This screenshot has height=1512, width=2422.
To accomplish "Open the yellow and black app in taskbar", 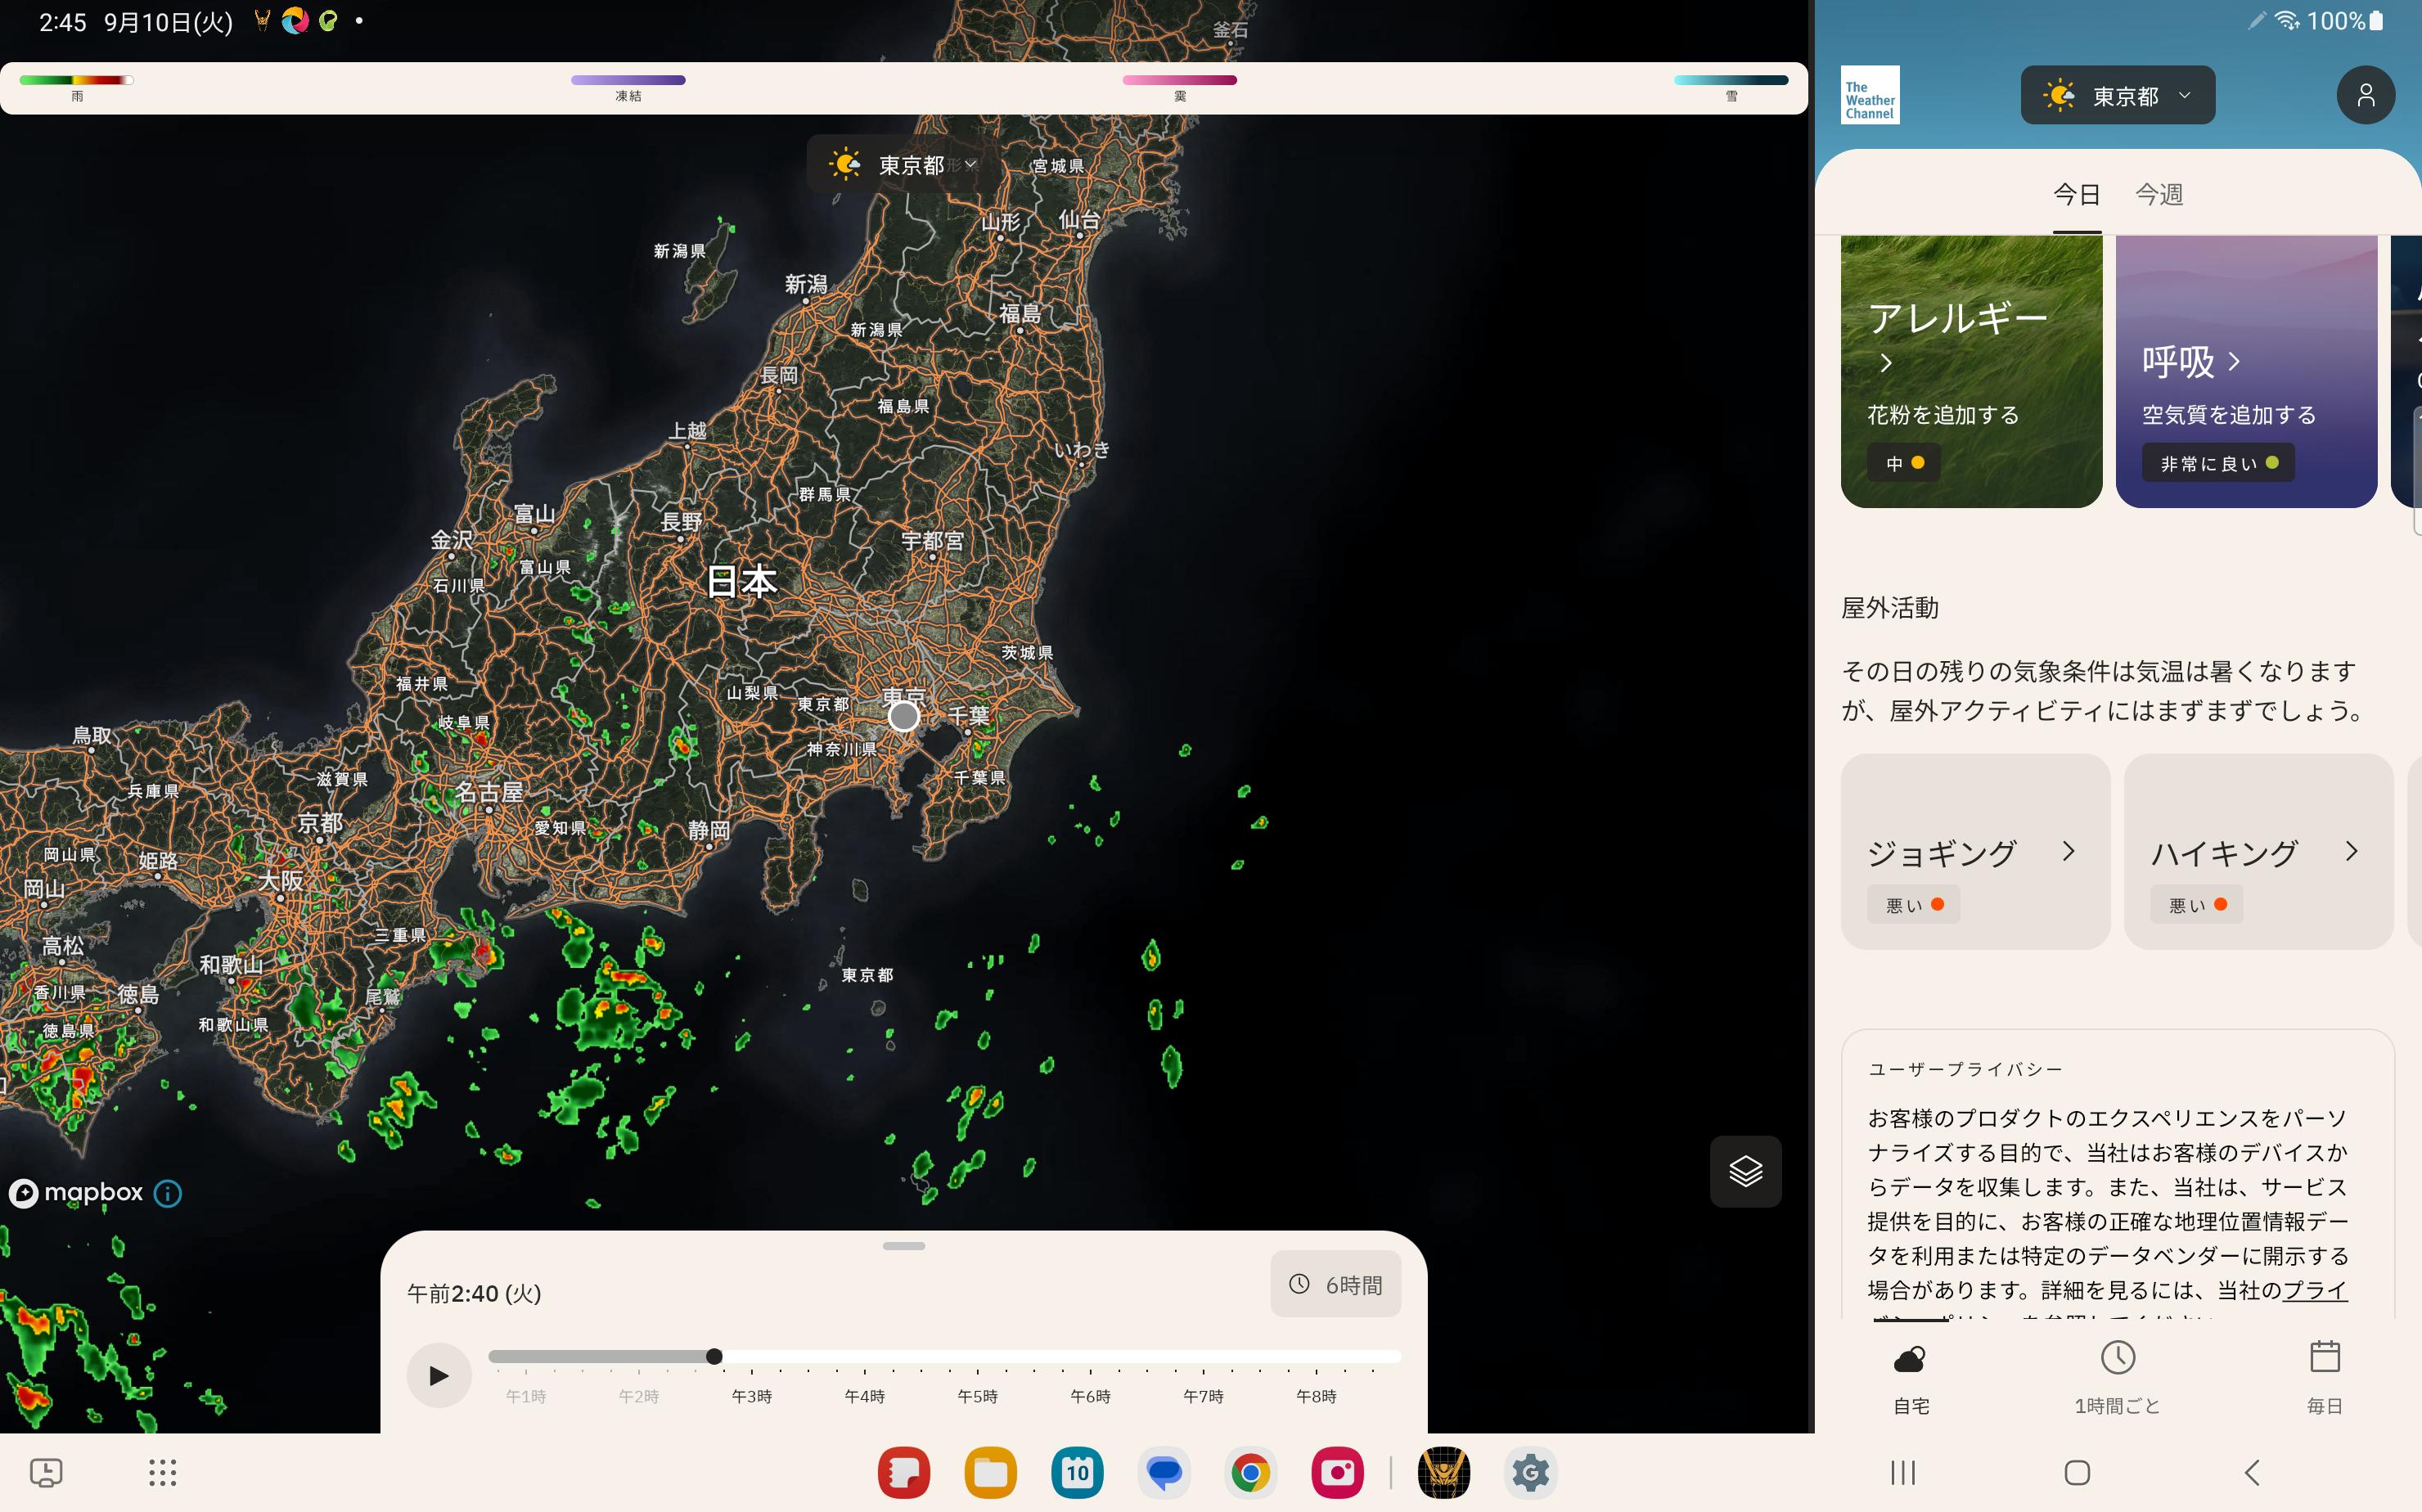I will (x=1444, y=1472).
